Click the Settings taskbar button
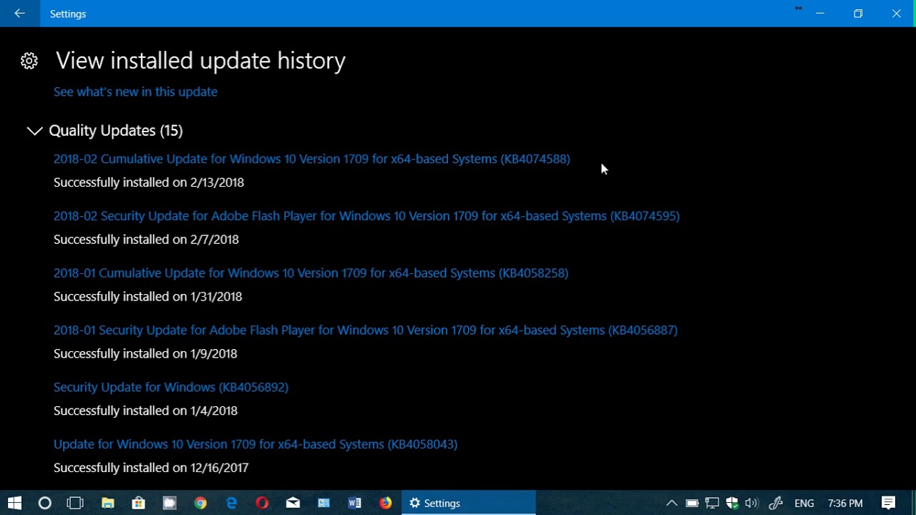This screenshot has height=515, width=916. tap(469, 503)
